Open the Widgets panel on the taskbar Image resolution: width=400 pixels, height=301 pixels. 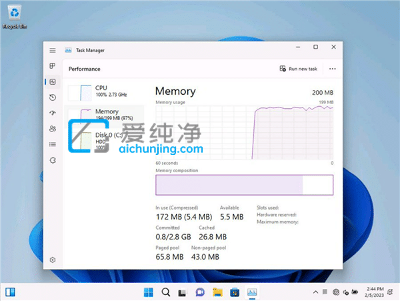click(x=10, y=292)
